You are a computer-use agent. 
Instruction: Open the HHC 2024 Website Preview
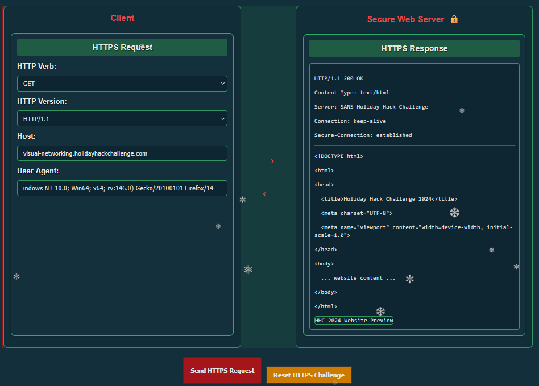tap(354, 321)
